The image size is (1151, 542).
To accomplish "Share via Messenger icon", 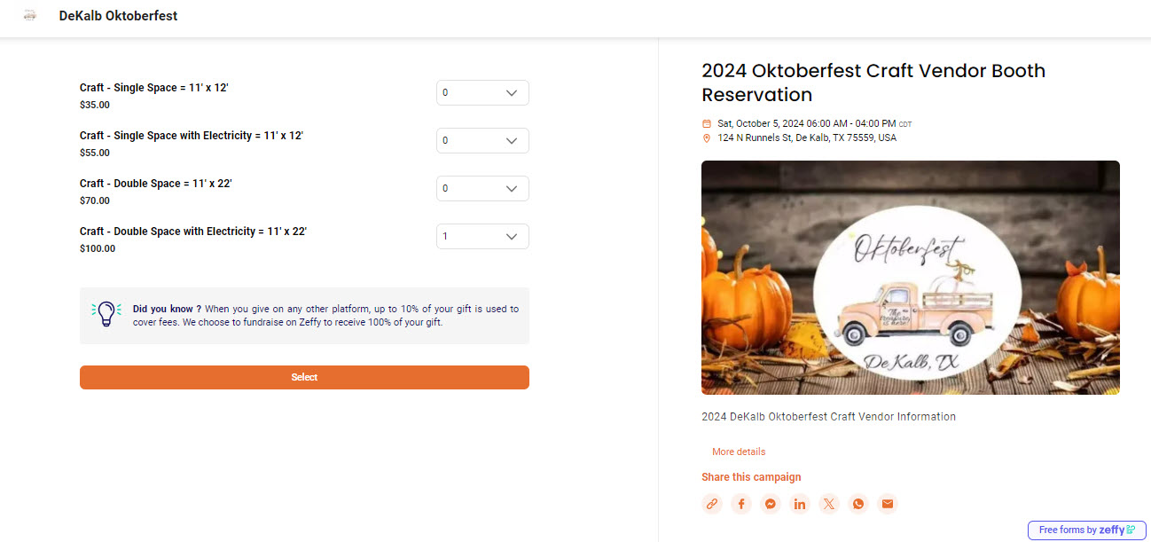I will point(771,504).
